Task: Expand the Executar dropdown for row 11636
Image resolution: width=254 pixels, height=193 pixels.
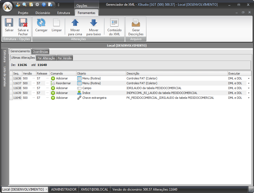Action: click(248, 78)
